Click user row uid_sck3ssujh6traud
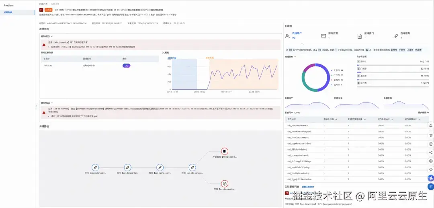 point(357,126)
